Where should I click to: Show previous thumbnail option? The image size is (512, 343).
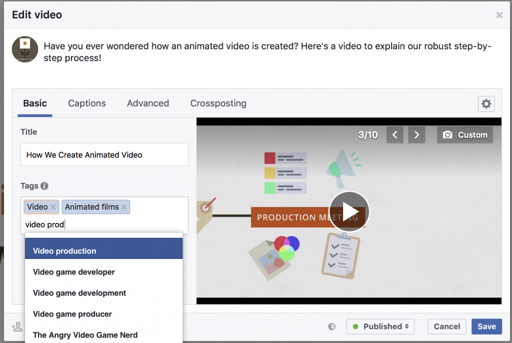pos(395,135)
